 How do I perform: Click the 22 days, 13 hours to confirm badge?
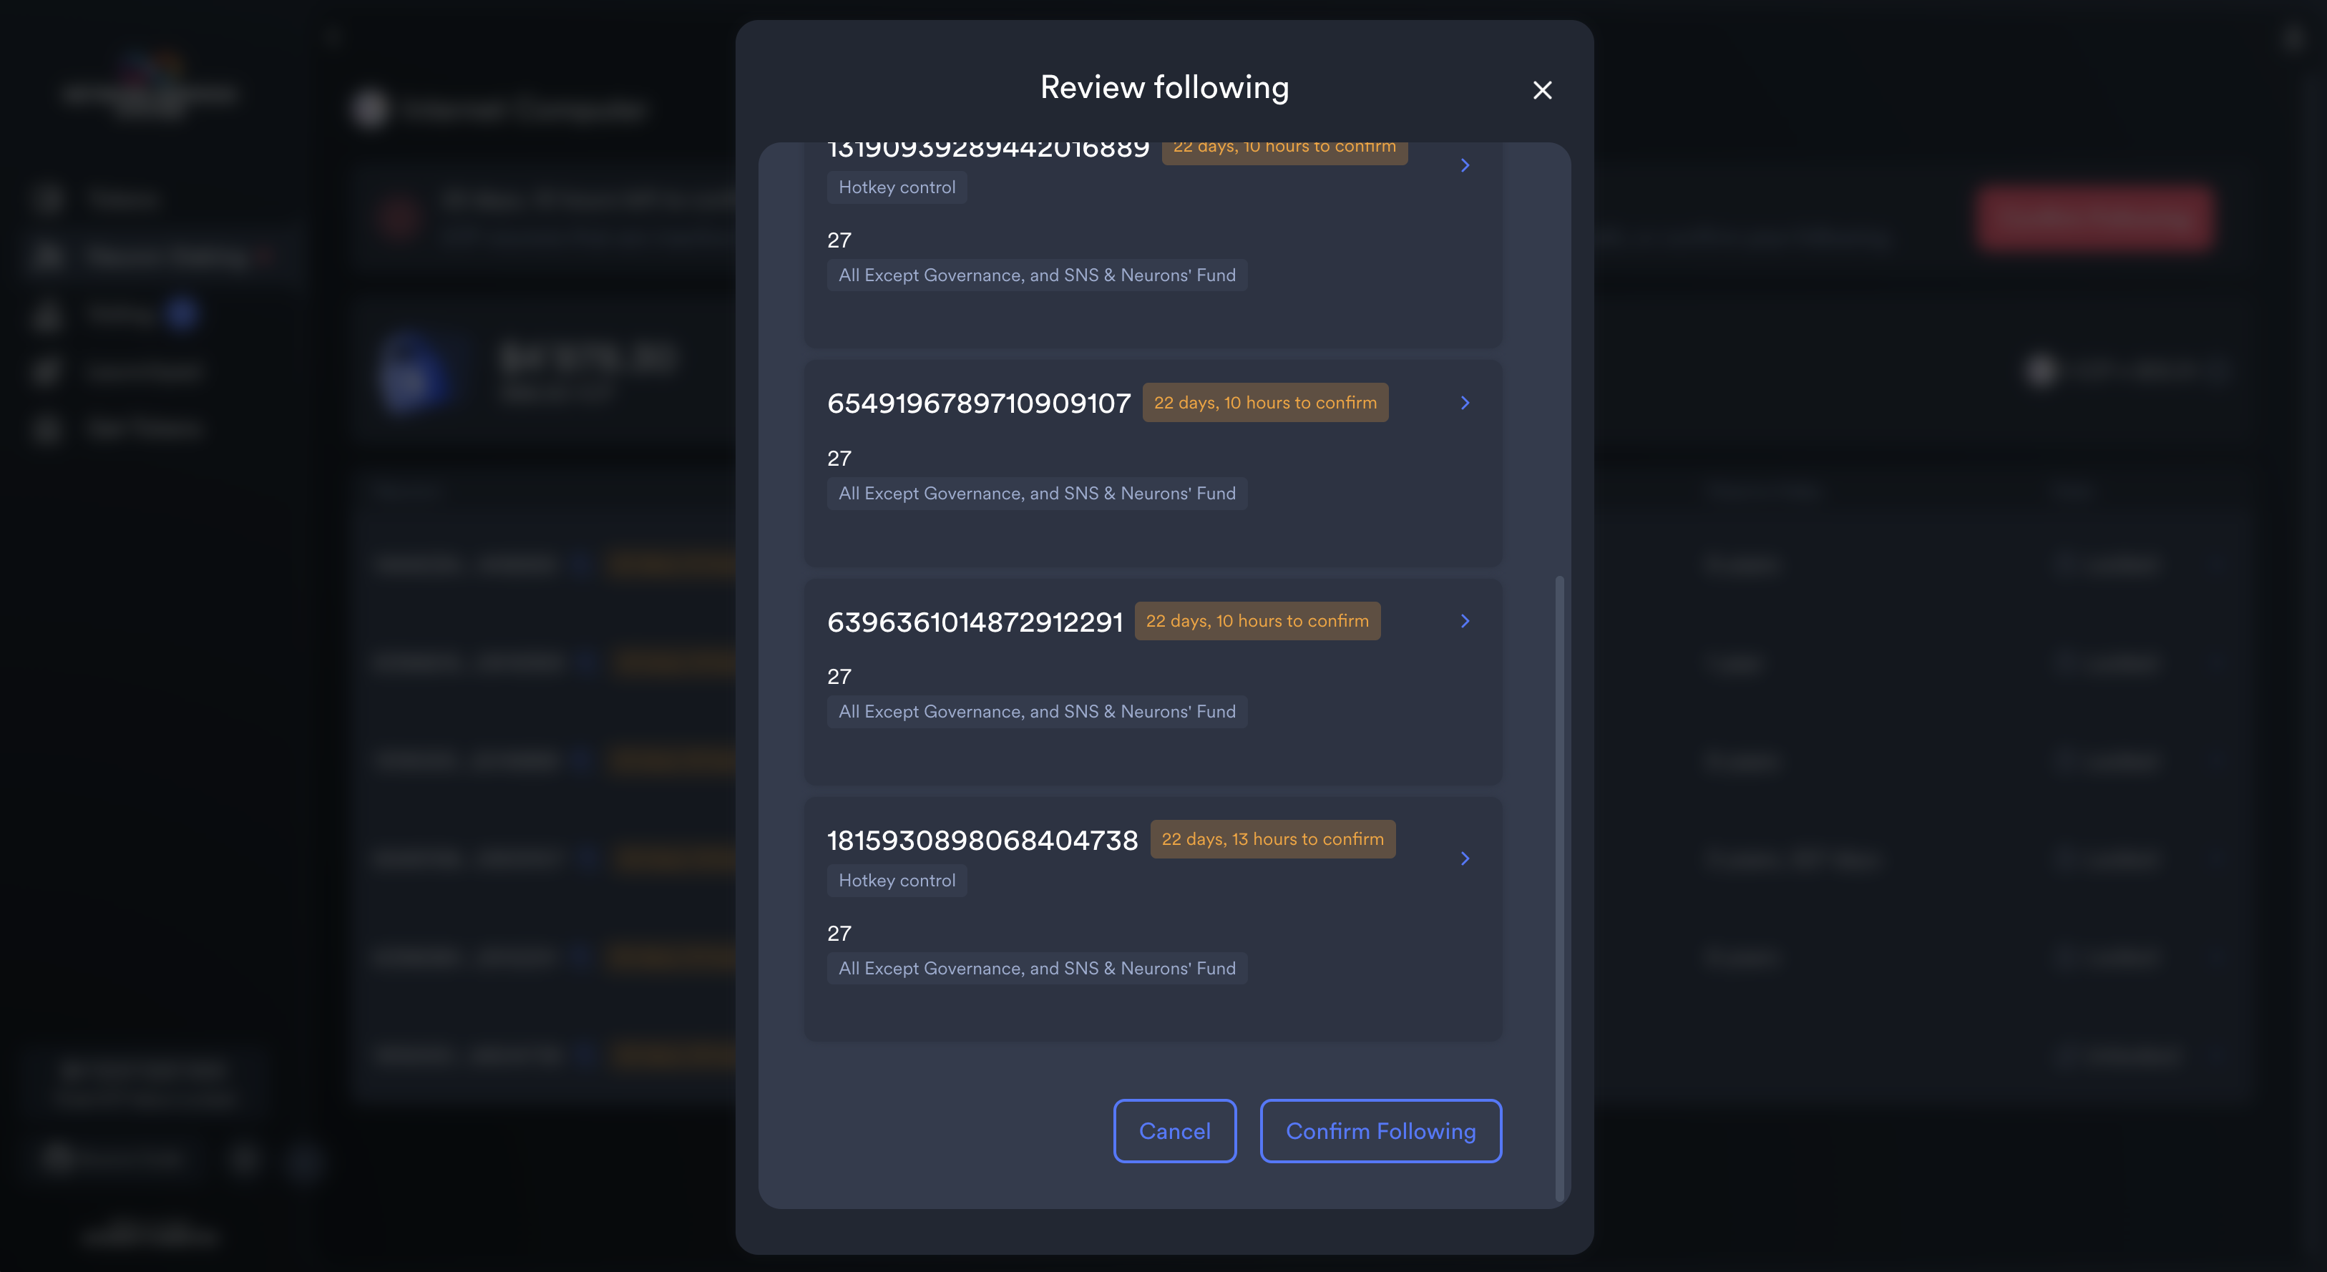tap(1272, 839)
